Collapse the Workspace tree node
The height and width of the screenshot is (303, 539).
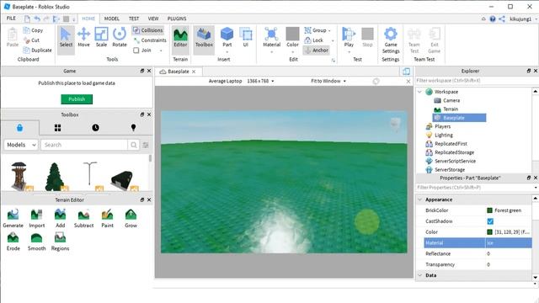tap(419, 92)
